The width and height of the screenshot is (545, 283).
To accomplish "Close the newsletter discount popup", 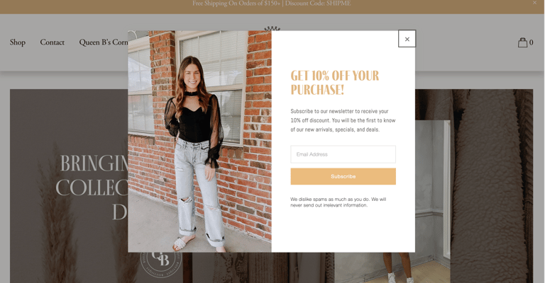I will [x=407, y=39].
